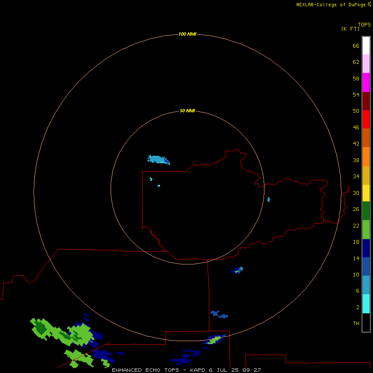Select the white swatch in the color scale
Screen dimensions: 373x373
[x=366, y=46]
